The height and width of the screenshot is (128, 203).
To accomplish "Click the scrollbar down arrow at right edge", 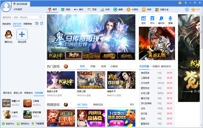I will coord(201,125).
